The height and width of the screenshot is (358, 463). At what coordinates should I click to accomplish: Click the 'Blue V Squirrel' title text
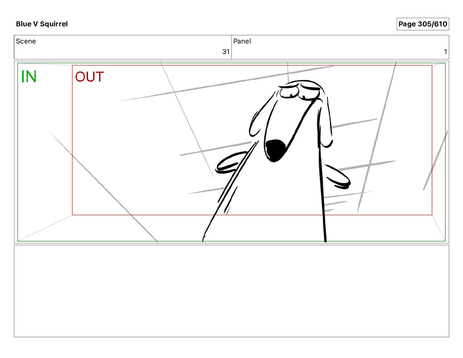[42, 24]
